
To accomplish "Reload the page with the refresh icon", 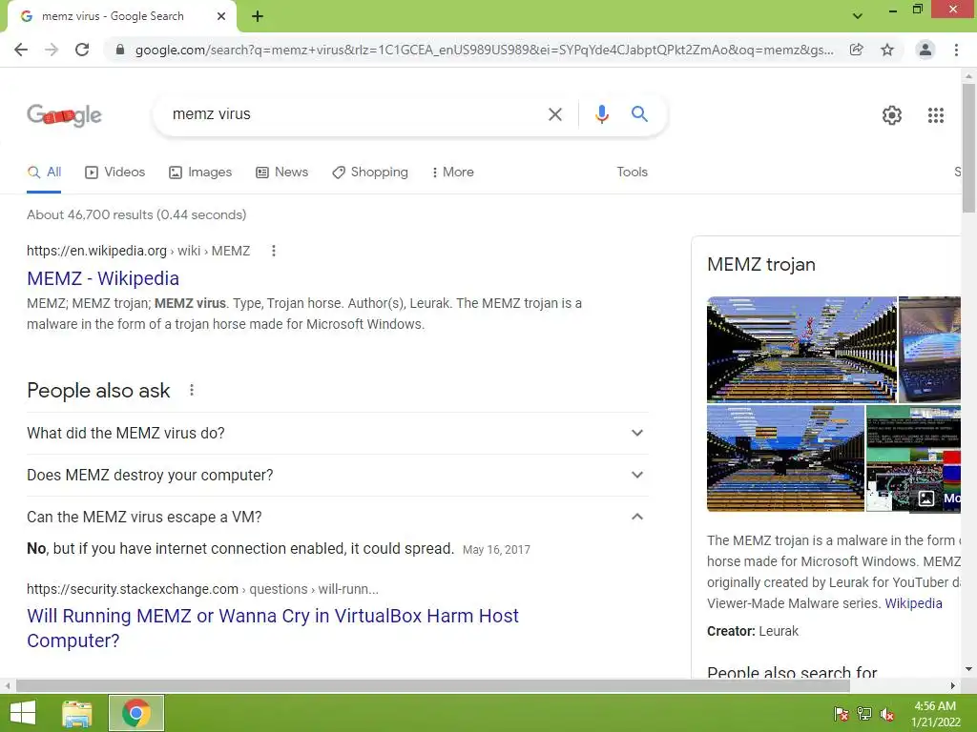I will click(82, 50).
